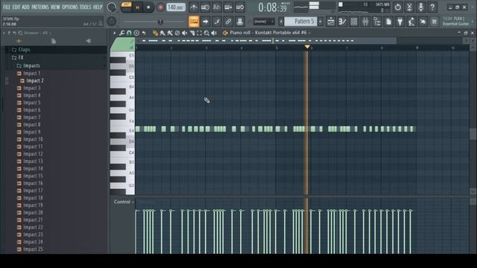
Task: Choose the select tool in piano roll
Action: tap(199, 33)
